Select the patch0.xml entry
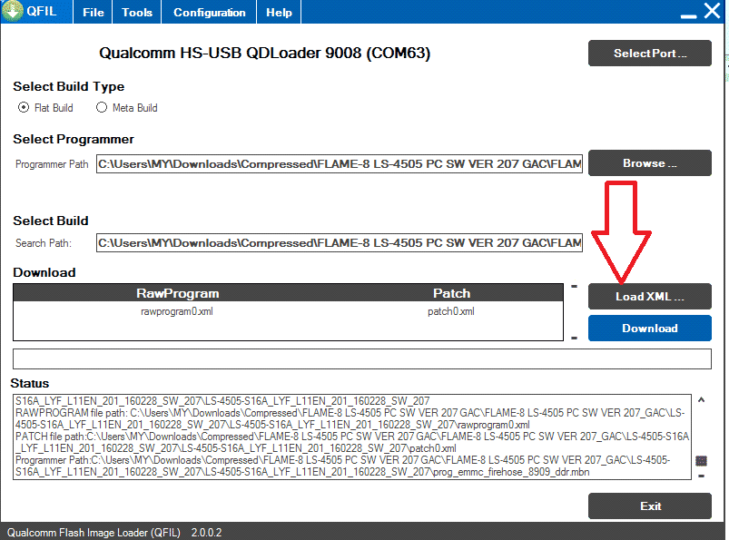The height and width of the screenshot is (540, 729). (x=451, y=311)
